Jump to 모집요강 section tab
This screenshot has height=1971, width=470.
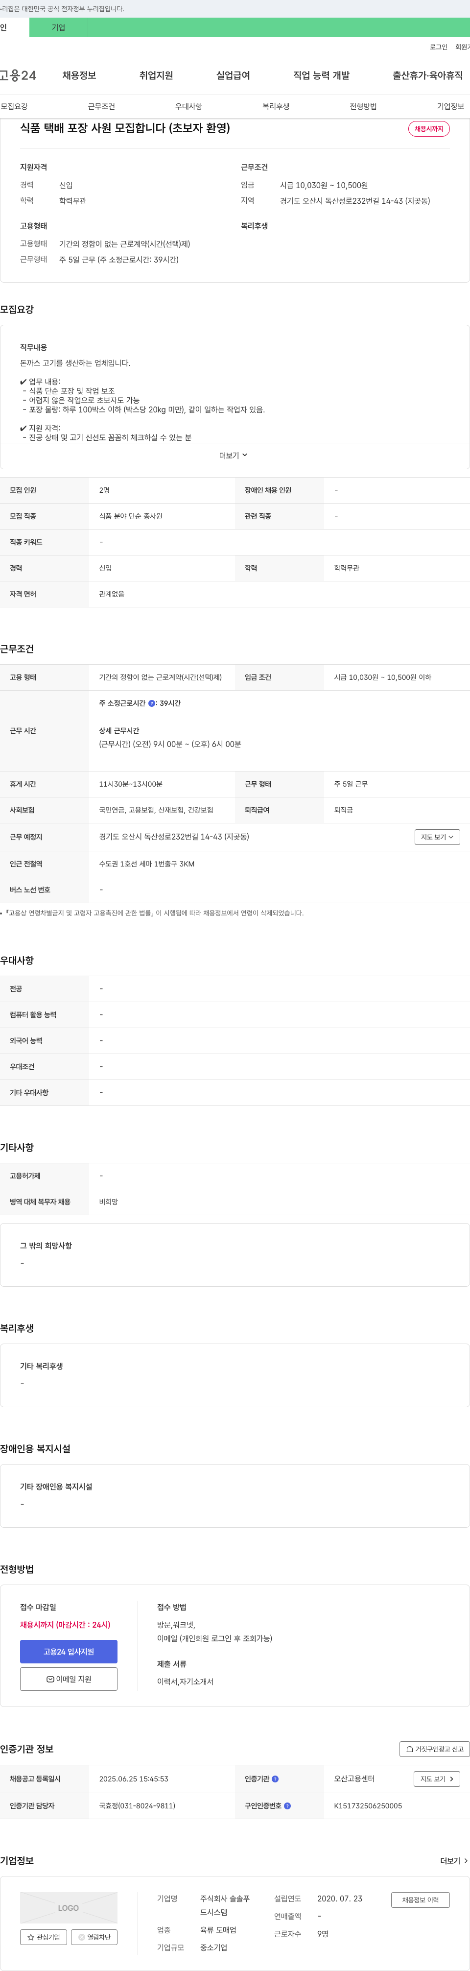point(15,106)
